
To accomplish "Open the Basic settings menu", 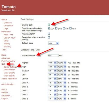I will click(x=4, y=55).
